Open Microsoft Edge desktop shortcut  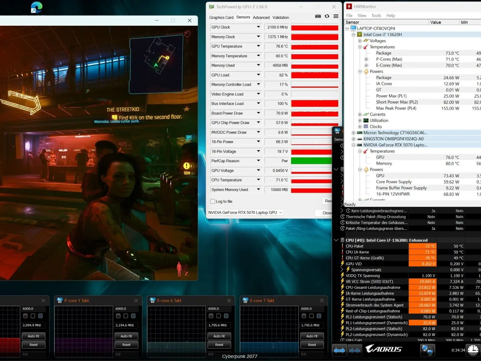pos(36,7)
